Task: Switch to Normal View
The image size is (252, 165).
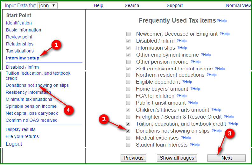Action: pyautogui.click(x=238, y=5)
